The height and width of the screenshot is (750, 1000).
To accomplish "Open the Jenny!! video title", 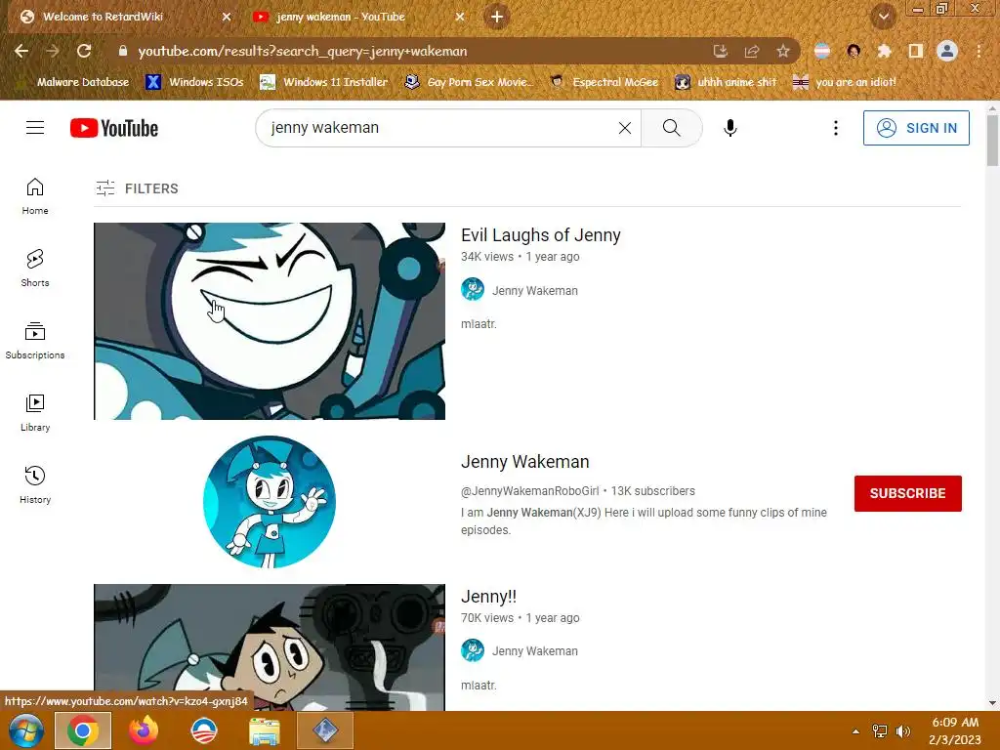I will click(488, 597).
